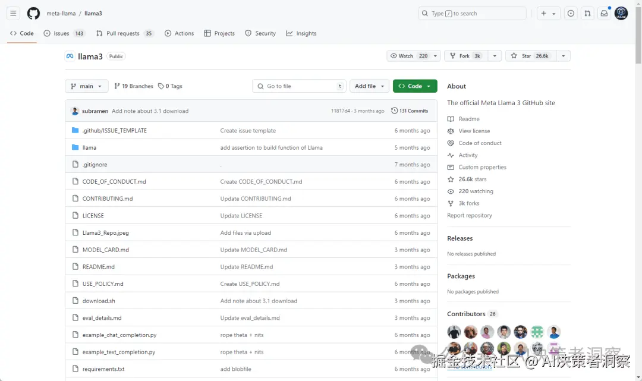
Task: Open the .gitignore file
Action: [95, 165]
